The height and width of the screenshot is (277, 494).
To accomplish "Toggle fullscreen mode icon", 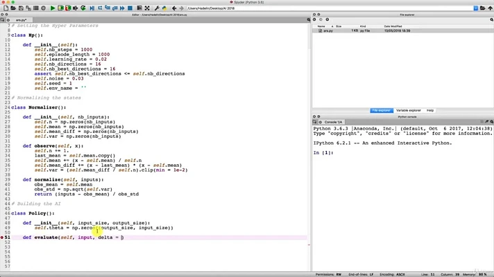I will pos(147,8).
